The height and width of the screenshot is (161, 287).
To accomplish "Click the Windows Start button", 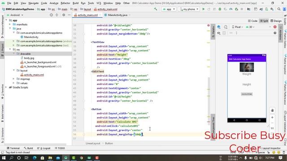I will pyautogui.click(x=4, y=158).
